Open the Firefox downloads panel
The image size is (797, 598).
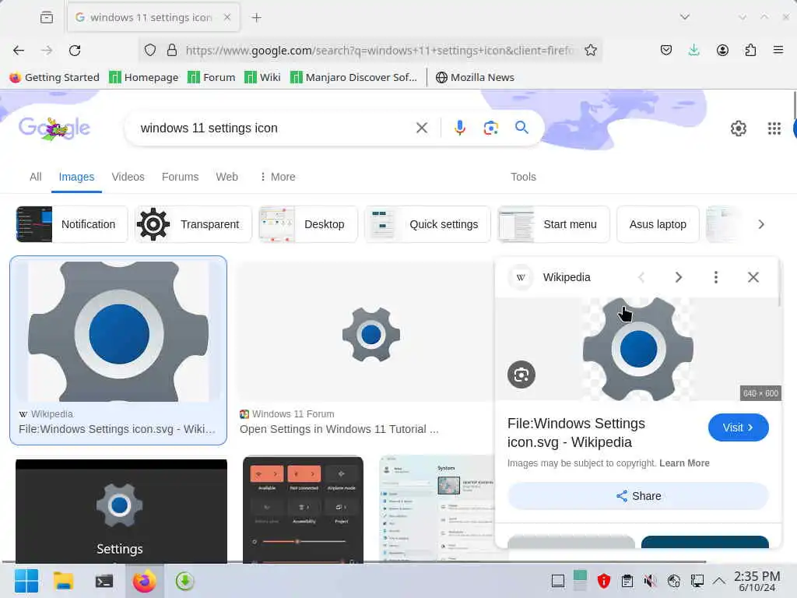pyautogui.click(x=693, y=51)
